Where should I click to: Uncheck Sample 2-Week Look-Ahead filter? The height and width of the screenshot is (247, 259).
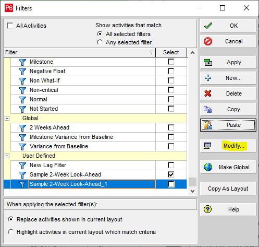171,174
